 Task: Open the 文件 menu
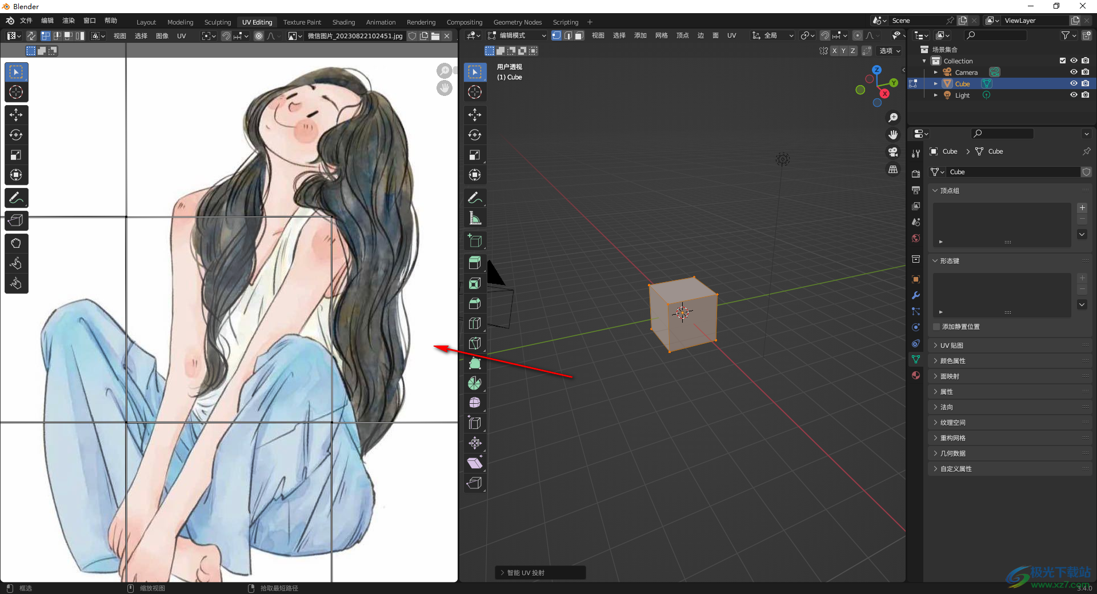[x=26, y=21]
